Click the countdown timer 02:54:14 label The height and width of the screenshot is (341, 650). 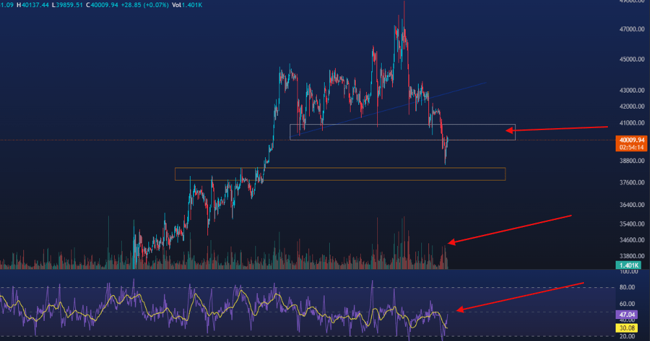pos(632,147)
